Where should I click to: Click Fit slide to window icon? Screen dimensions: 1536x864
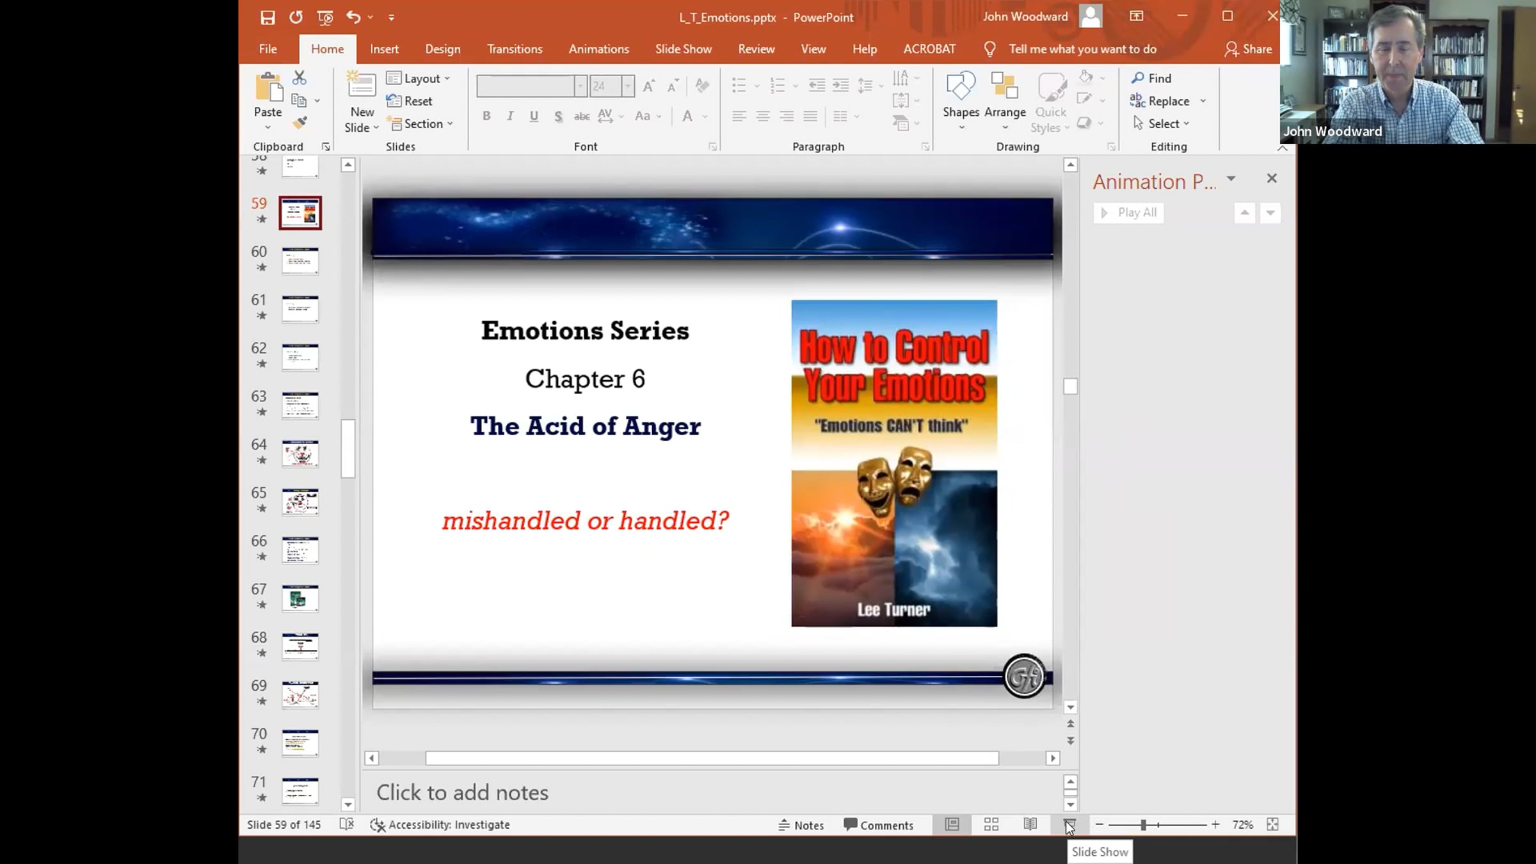pos(1272,824)
